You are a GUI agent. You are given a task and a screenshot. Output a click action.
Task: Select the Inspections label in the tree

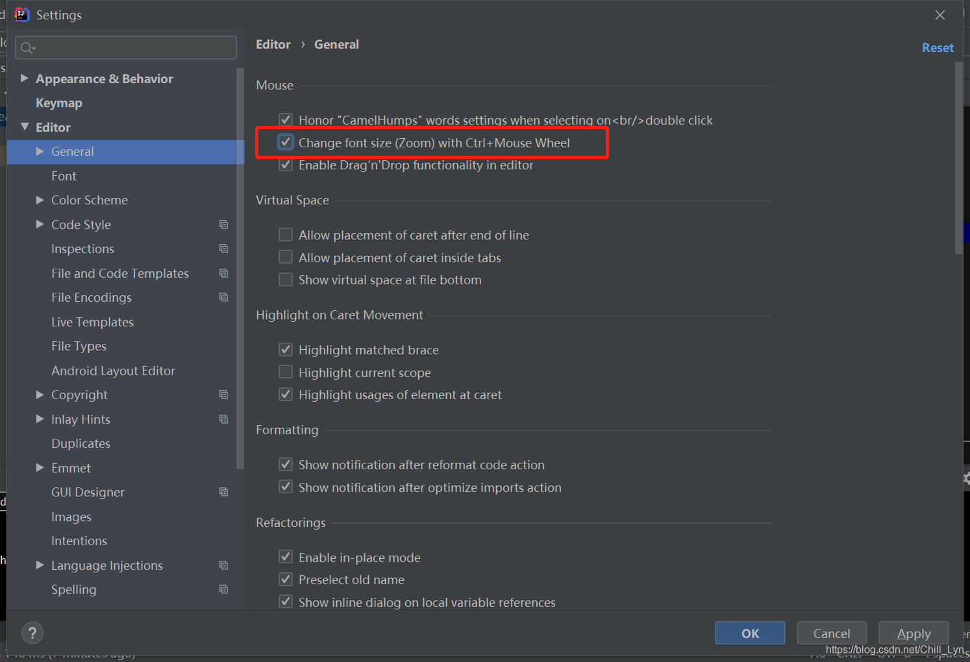point(82,249)
